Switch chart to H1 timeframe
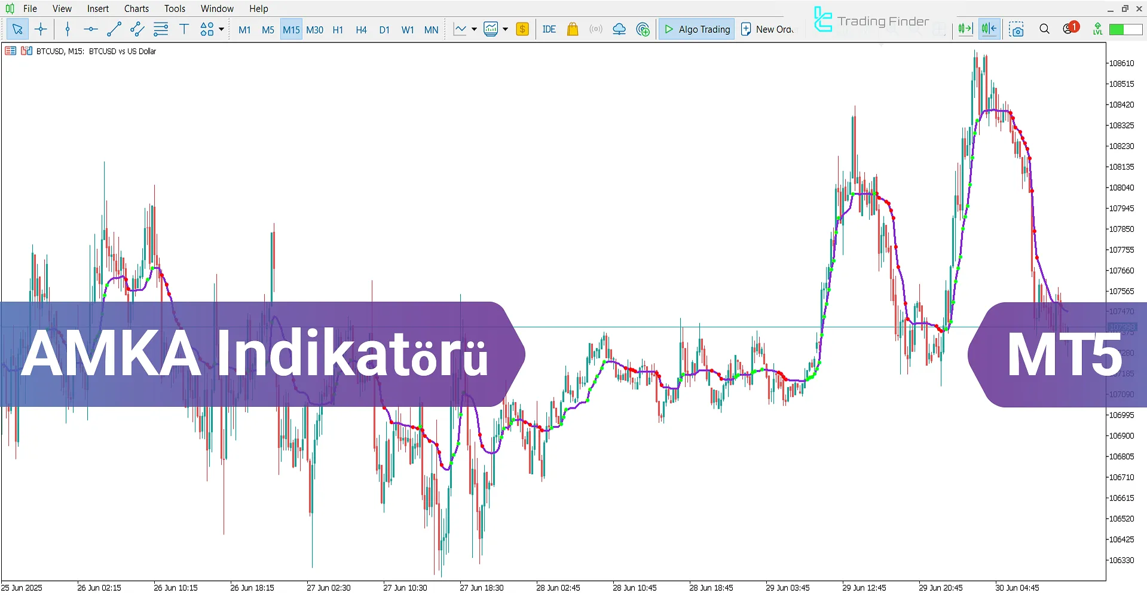Screen dimensions: 1147x595 point(338,30)
